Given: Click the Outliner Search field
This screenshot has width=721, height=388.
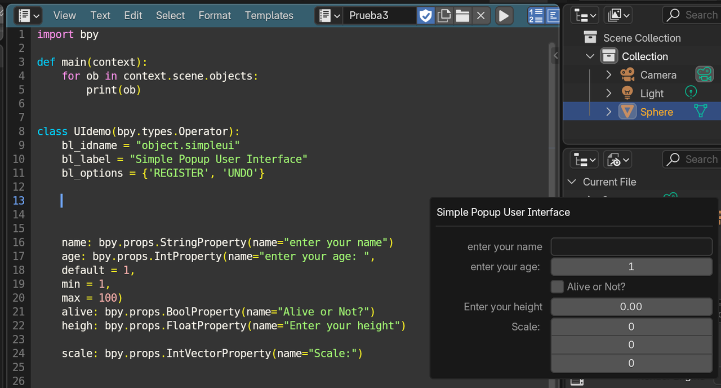Looking at the screenshot, I should [692, 15].
